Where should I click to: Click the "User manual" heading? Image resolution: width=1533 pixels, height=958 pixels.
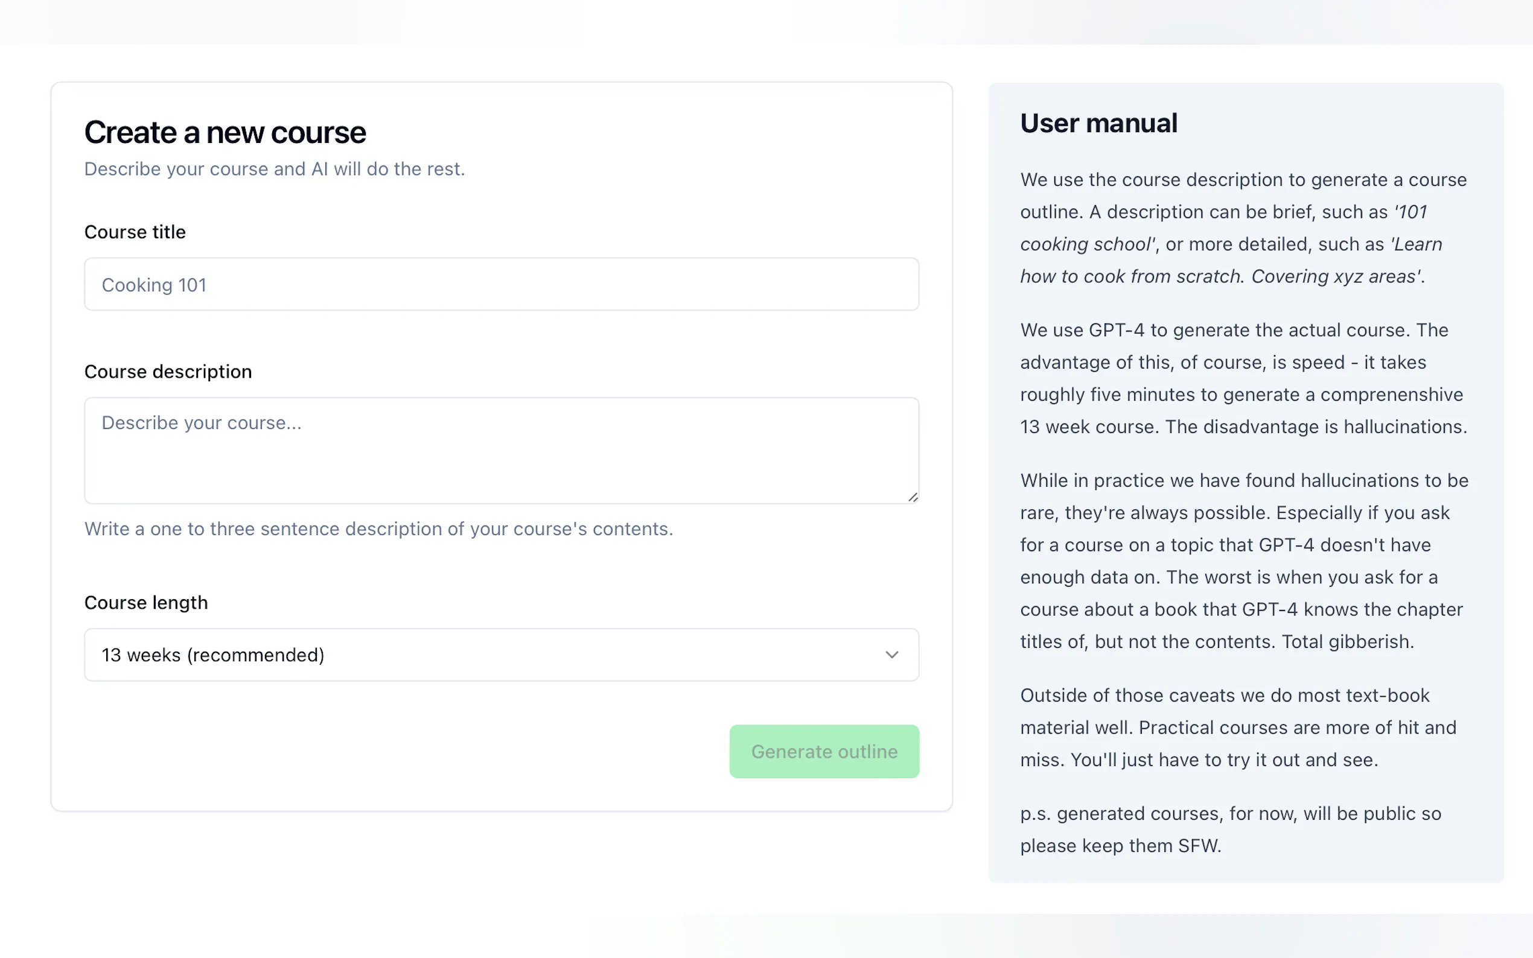(x=1098, y=123)
